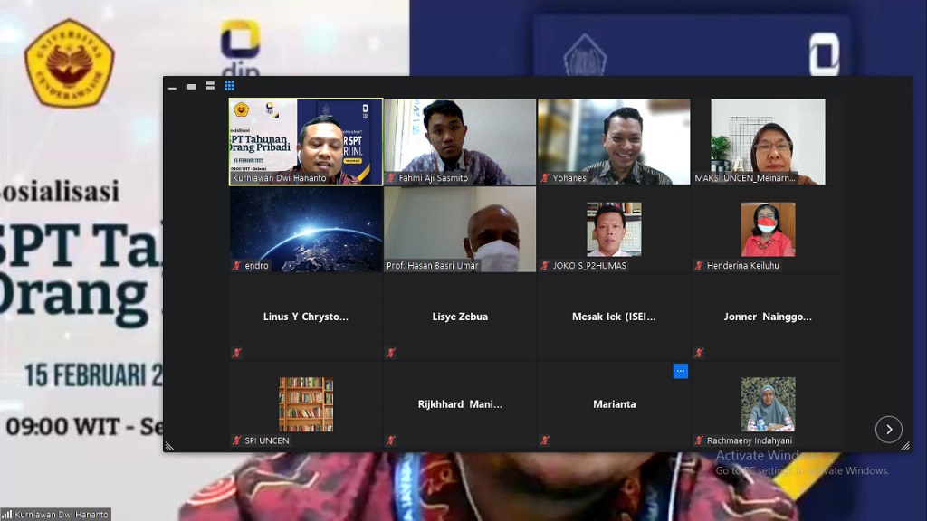This screenshot has width=927, height=521.
Task: Click muted mic icon on Lisye Zebua tile
Action: pos(391,353)
